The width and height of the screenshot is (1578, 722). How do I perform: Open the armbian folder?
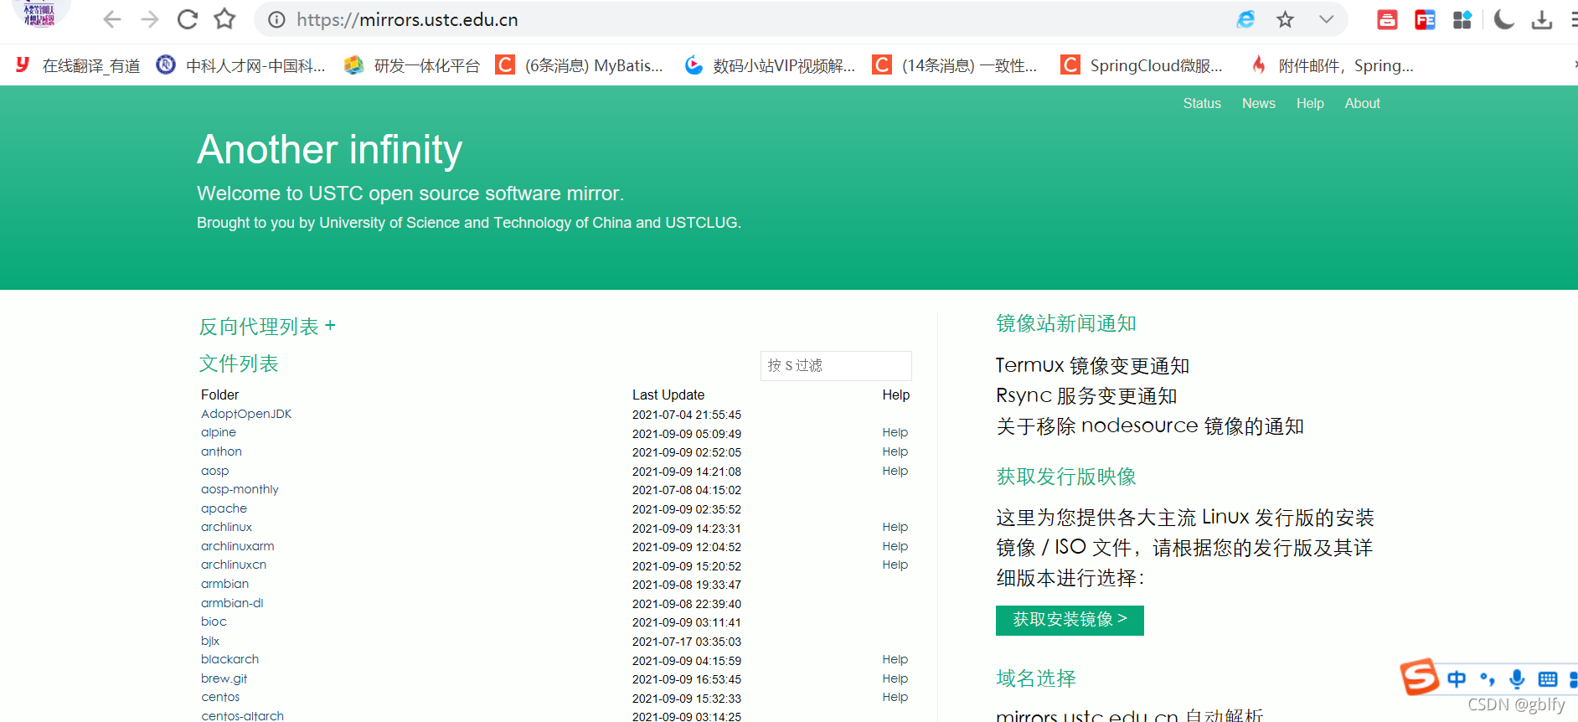click(x=224, y=584)
